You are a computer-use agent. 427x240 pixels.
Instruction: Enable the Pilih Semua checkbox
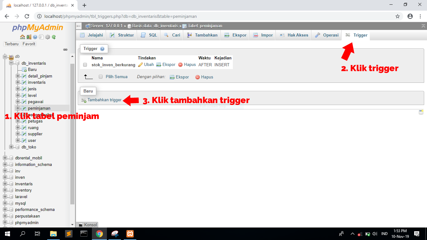pyautogui.click(x=101, y=77)
